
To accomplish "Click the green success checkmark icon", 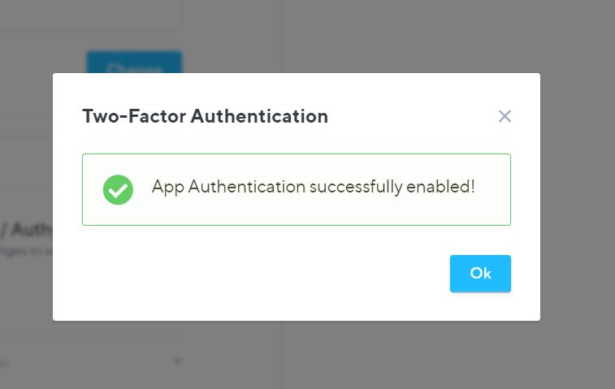I will pos(118,190).
